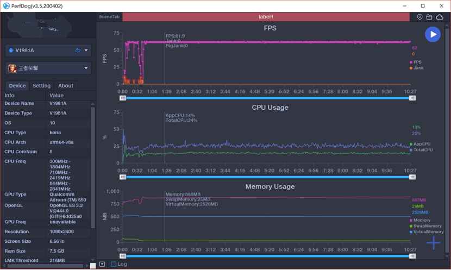Image resolution: width=451 pixels, height=270 pixels.
Task: Click the Memory:868MB readout on the memory chart
Action: tap(183, 194)
